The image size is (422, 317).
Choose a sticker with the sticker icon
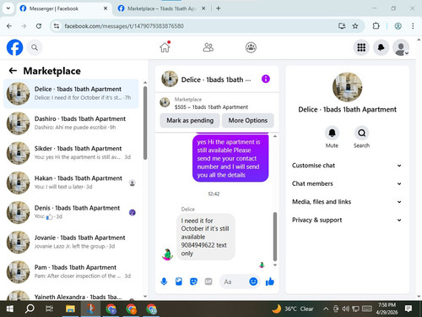tap(193, 281)
